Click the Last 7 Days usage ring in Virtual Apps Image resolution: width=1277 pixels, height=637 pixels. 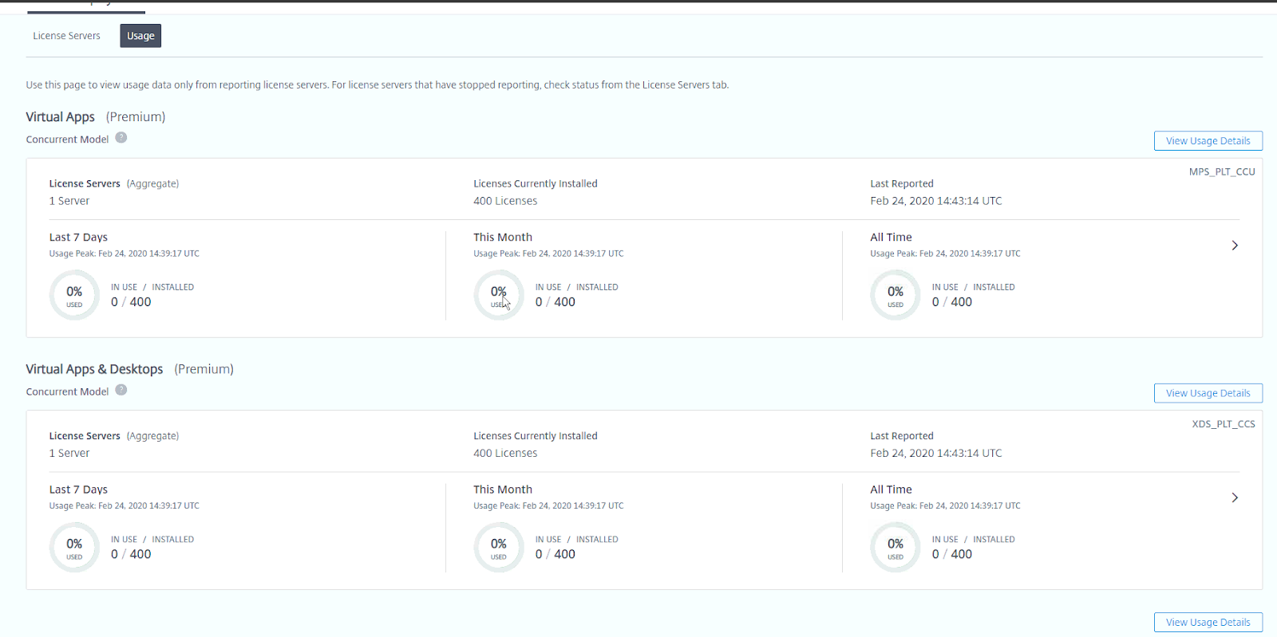tap(74, 295)
